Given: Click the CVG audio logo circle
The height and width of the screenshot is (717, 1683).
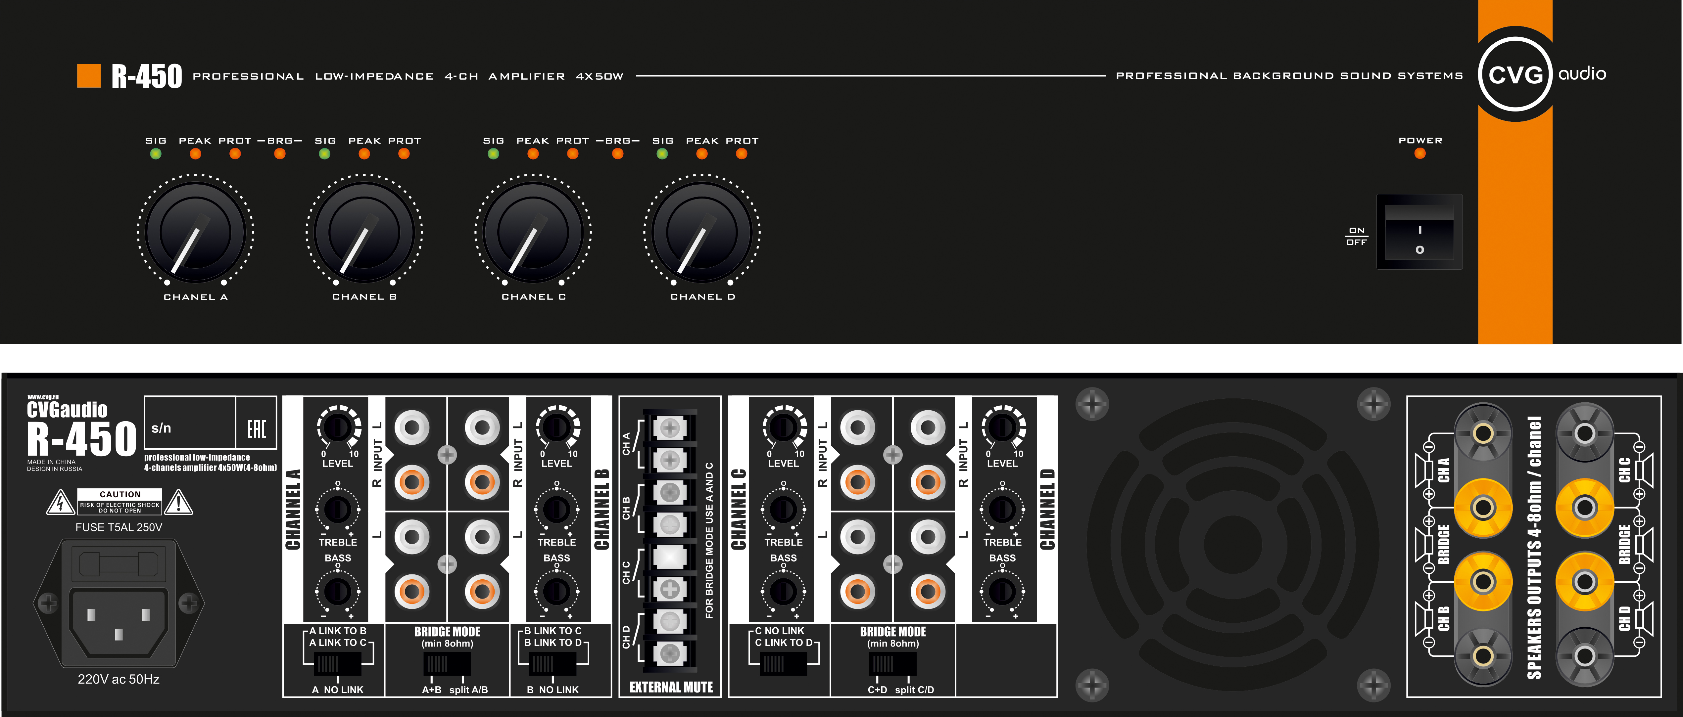Looking at the screenshot, I should click(1515, 74).
